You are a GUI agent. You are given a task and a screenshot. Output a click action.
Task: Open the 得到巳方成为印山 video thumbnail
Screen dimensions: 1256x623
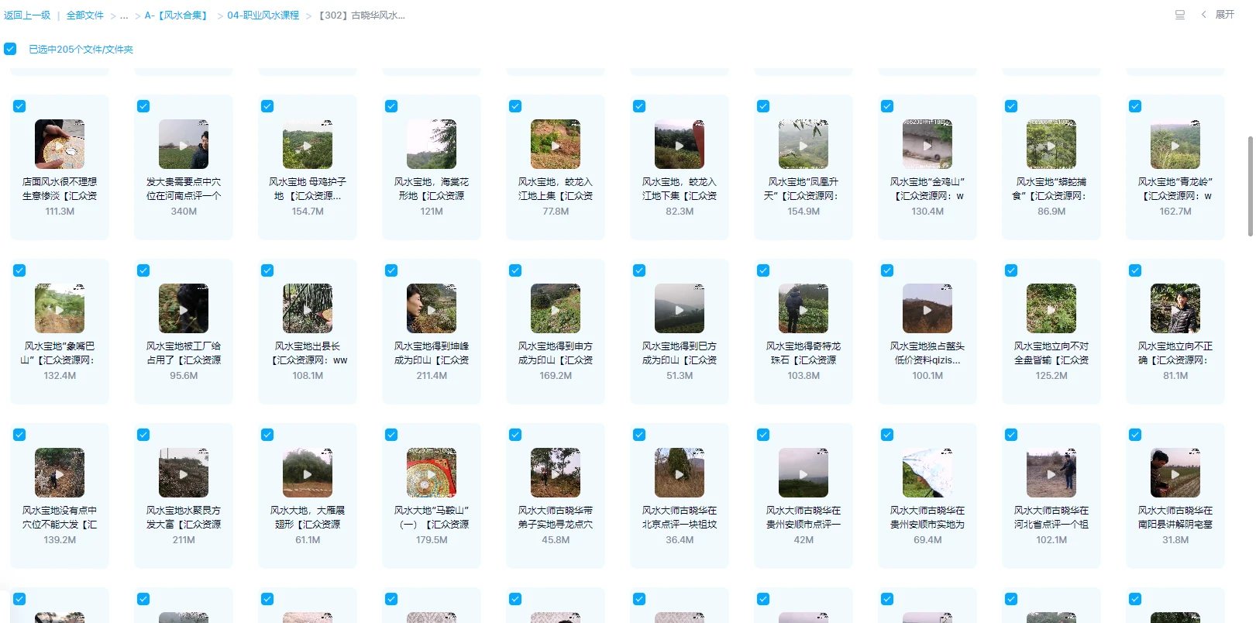(x=680, y=308)
